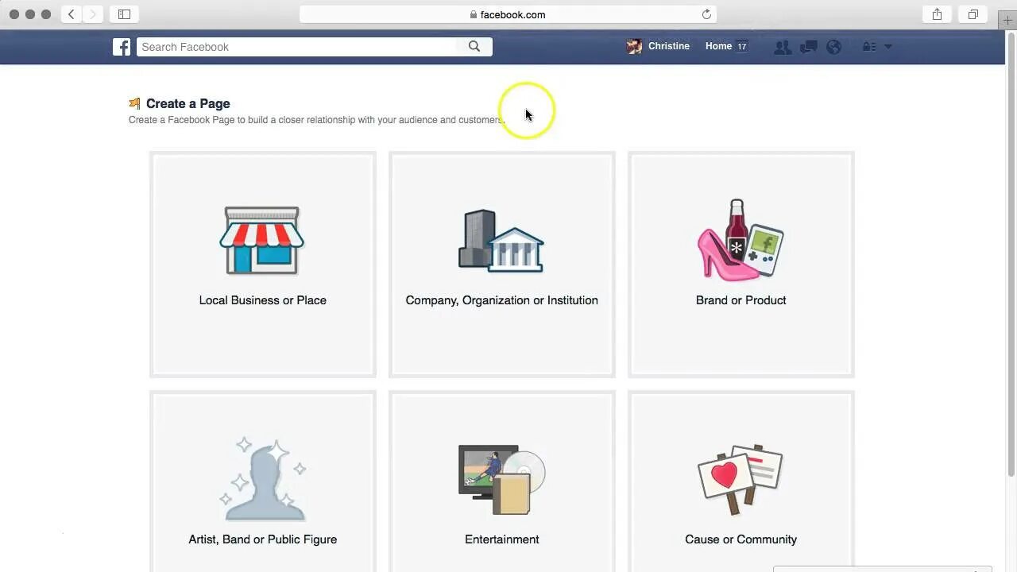Click the Facebook logo icon
The image size is (1017, 572).
122,47
